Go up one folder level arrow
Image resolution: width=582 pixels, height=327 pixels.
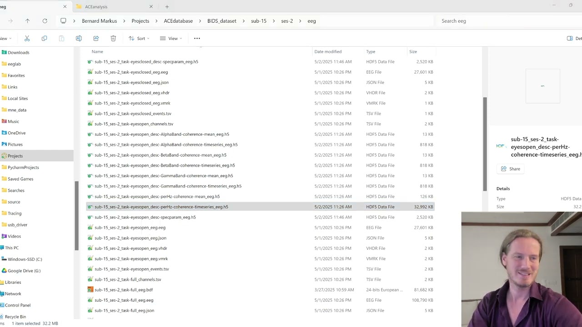[27, 21]
